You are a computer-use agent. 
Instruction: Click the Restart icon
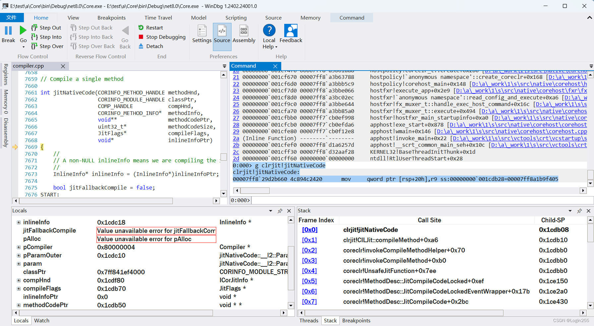coord(141,28)
